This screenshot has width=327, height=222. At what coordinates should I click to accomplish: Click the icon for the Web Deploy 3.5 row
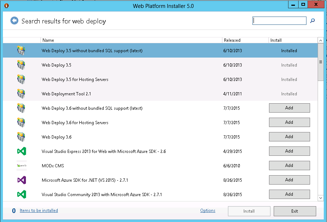(x=21, y=65)
